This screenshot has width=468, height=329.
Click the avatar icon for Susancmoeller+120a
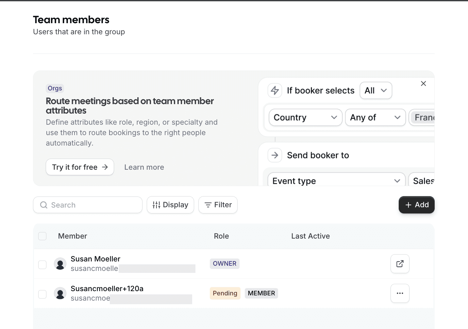coord(60,294)
